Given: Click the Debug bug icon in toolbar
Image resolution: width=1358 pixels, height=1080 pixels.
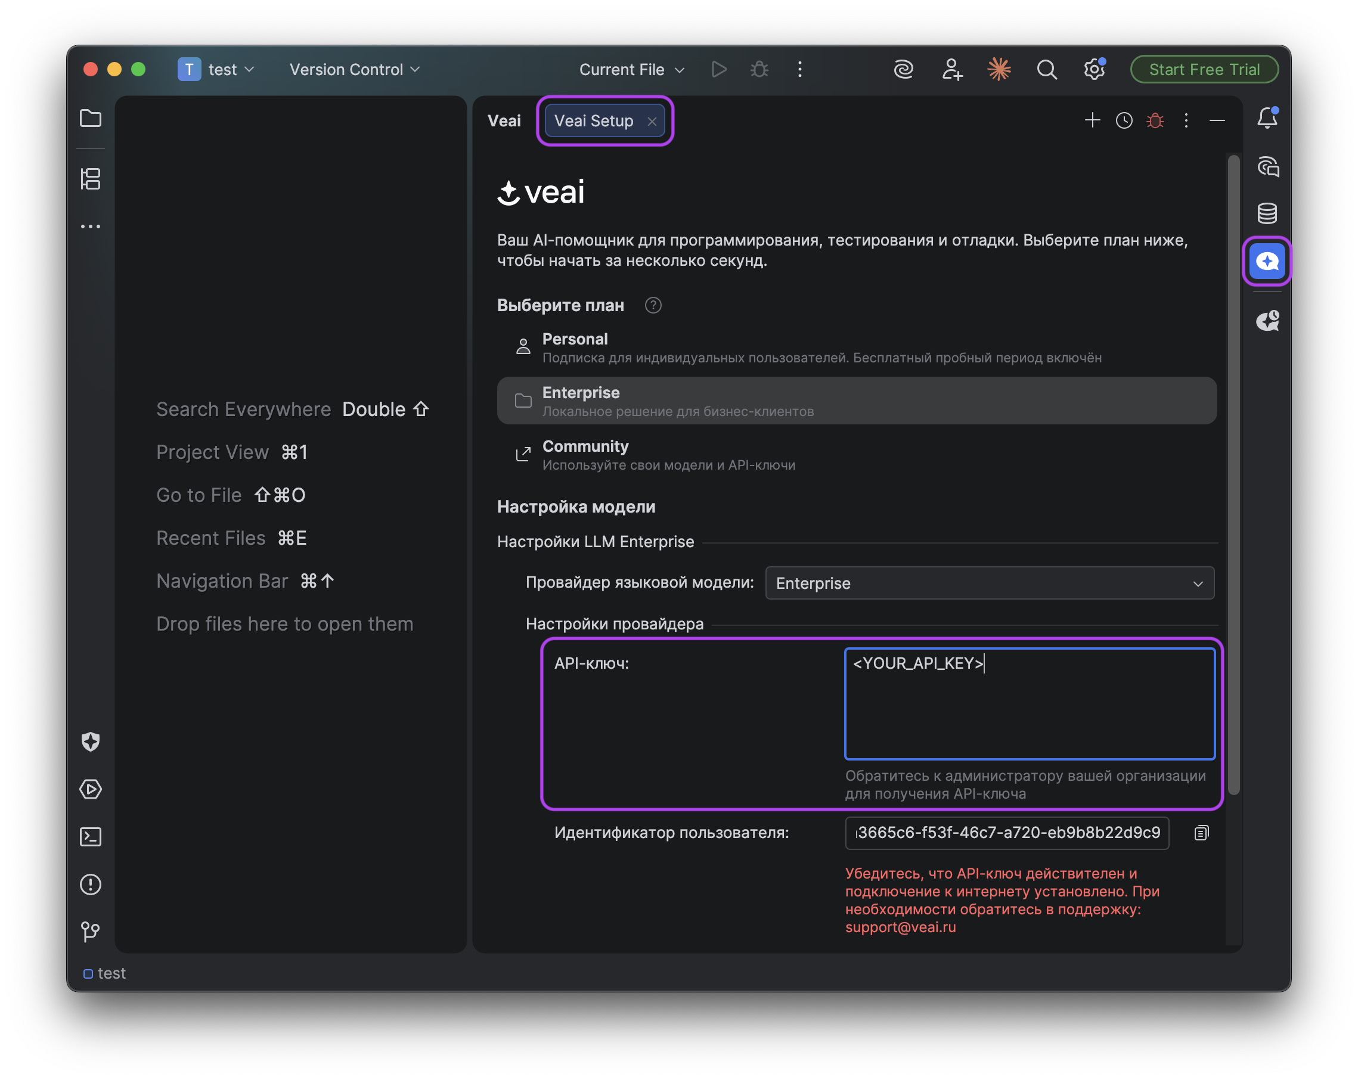Looking at the screenshot, I should [x=759, y=69].
